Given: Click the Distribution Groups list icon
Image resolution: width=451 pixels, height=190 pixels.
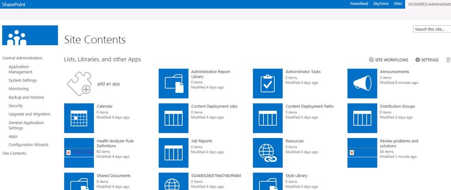Looking at the screenshot, I should 362,118.
